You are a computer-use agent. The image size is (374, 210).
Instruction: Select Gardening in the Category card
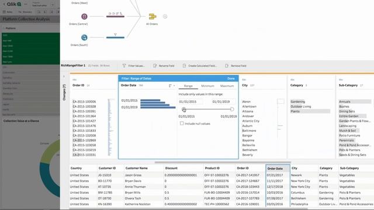tap(297, 101)
